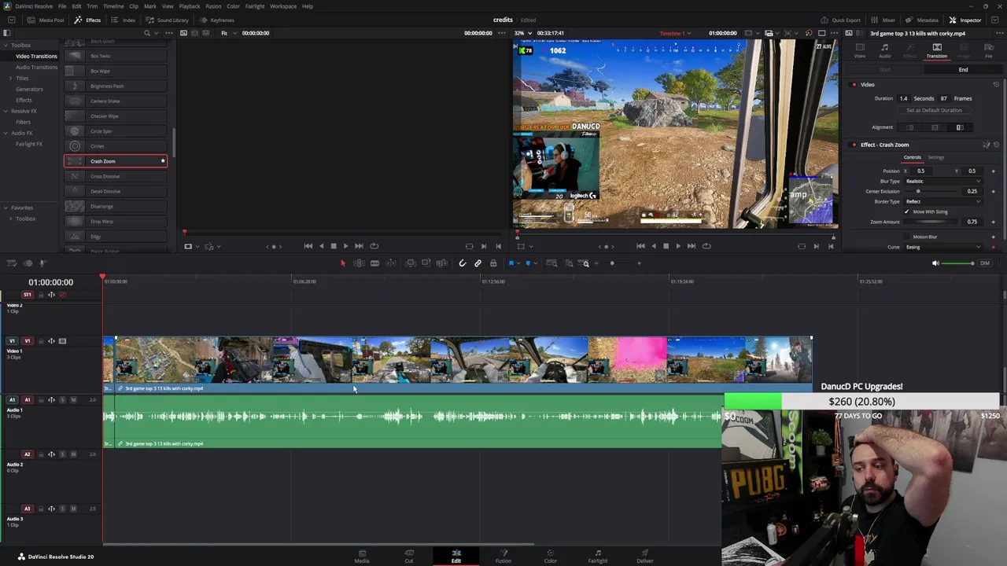This screenshot has width=1007, height=566.
Task: Toggle the Sound Library panel button
Action: [x=168, y=20]
